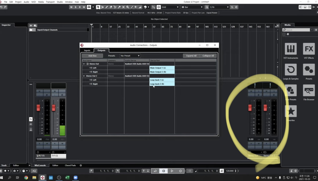Open Presets tile in Media rack
318x181 pixels.
[309, 72]
